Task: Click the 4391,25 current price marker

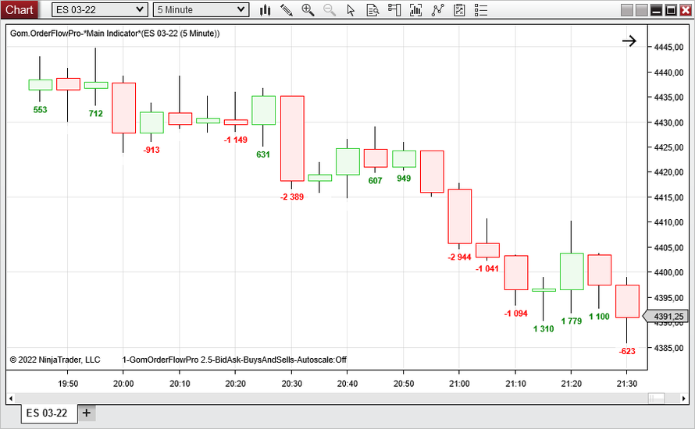Action: point(666,317)
